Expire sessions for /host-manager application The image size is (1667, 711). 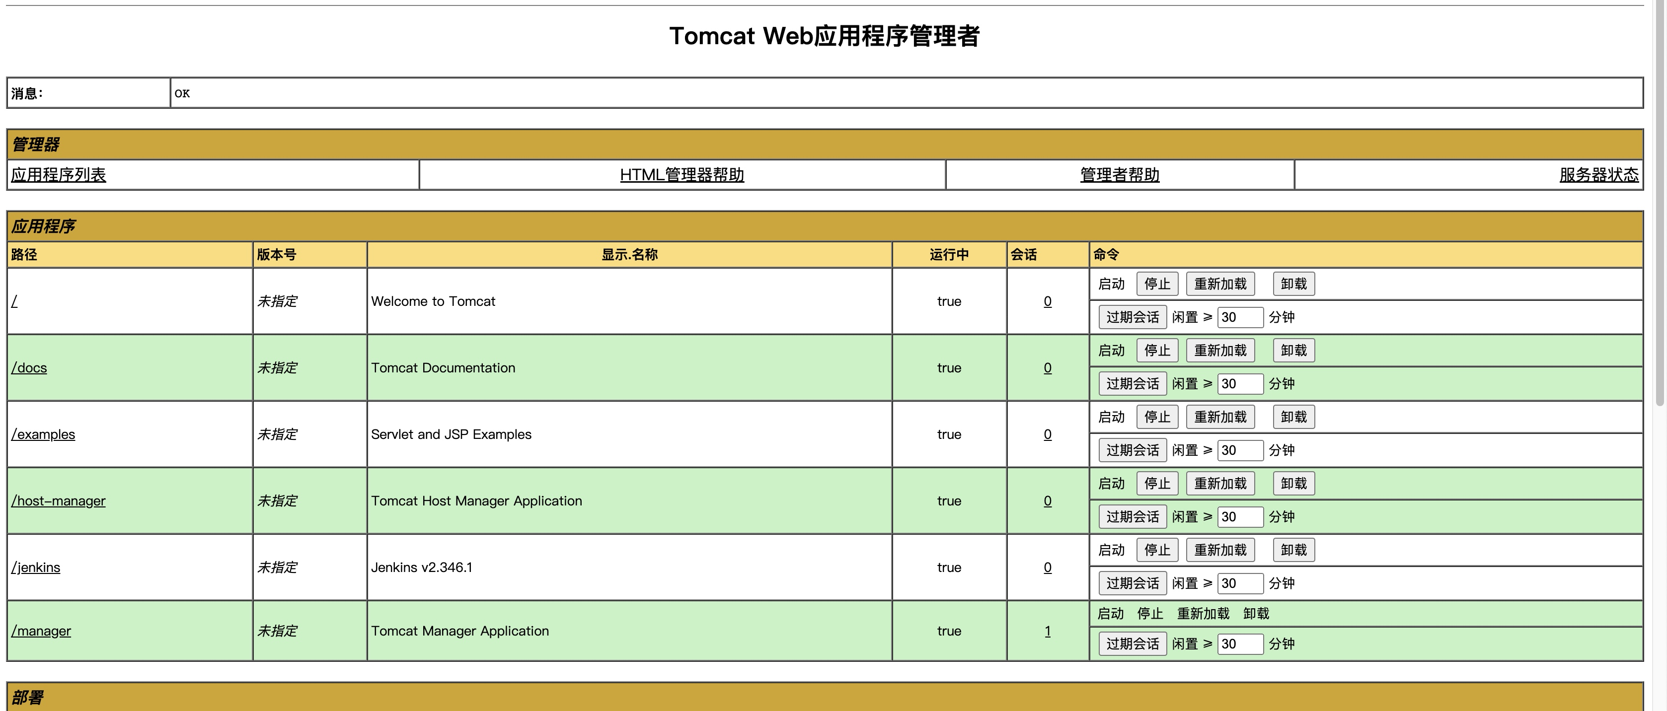point(1132,517)
